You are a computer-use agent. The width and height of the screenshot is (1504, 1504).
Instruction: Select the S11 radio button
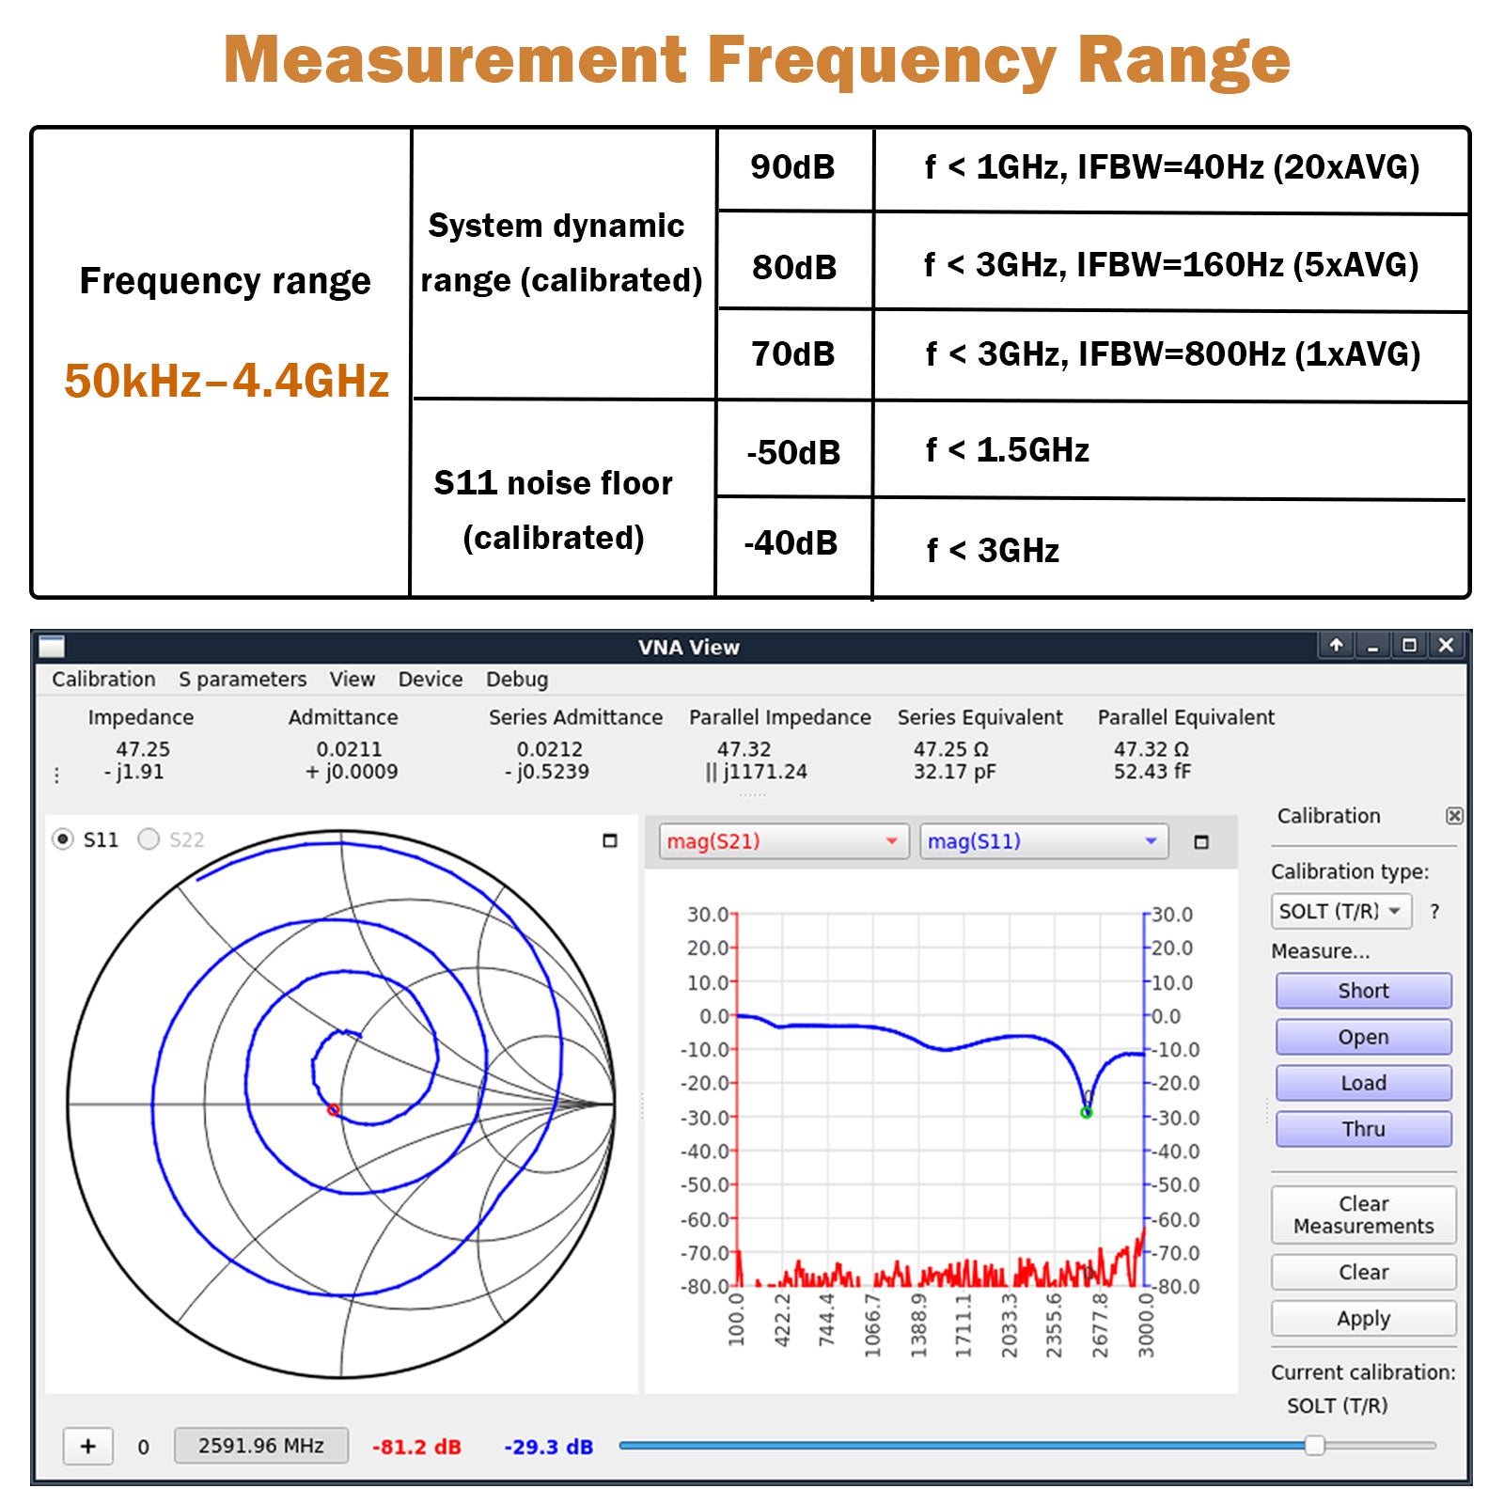[63, 839]
